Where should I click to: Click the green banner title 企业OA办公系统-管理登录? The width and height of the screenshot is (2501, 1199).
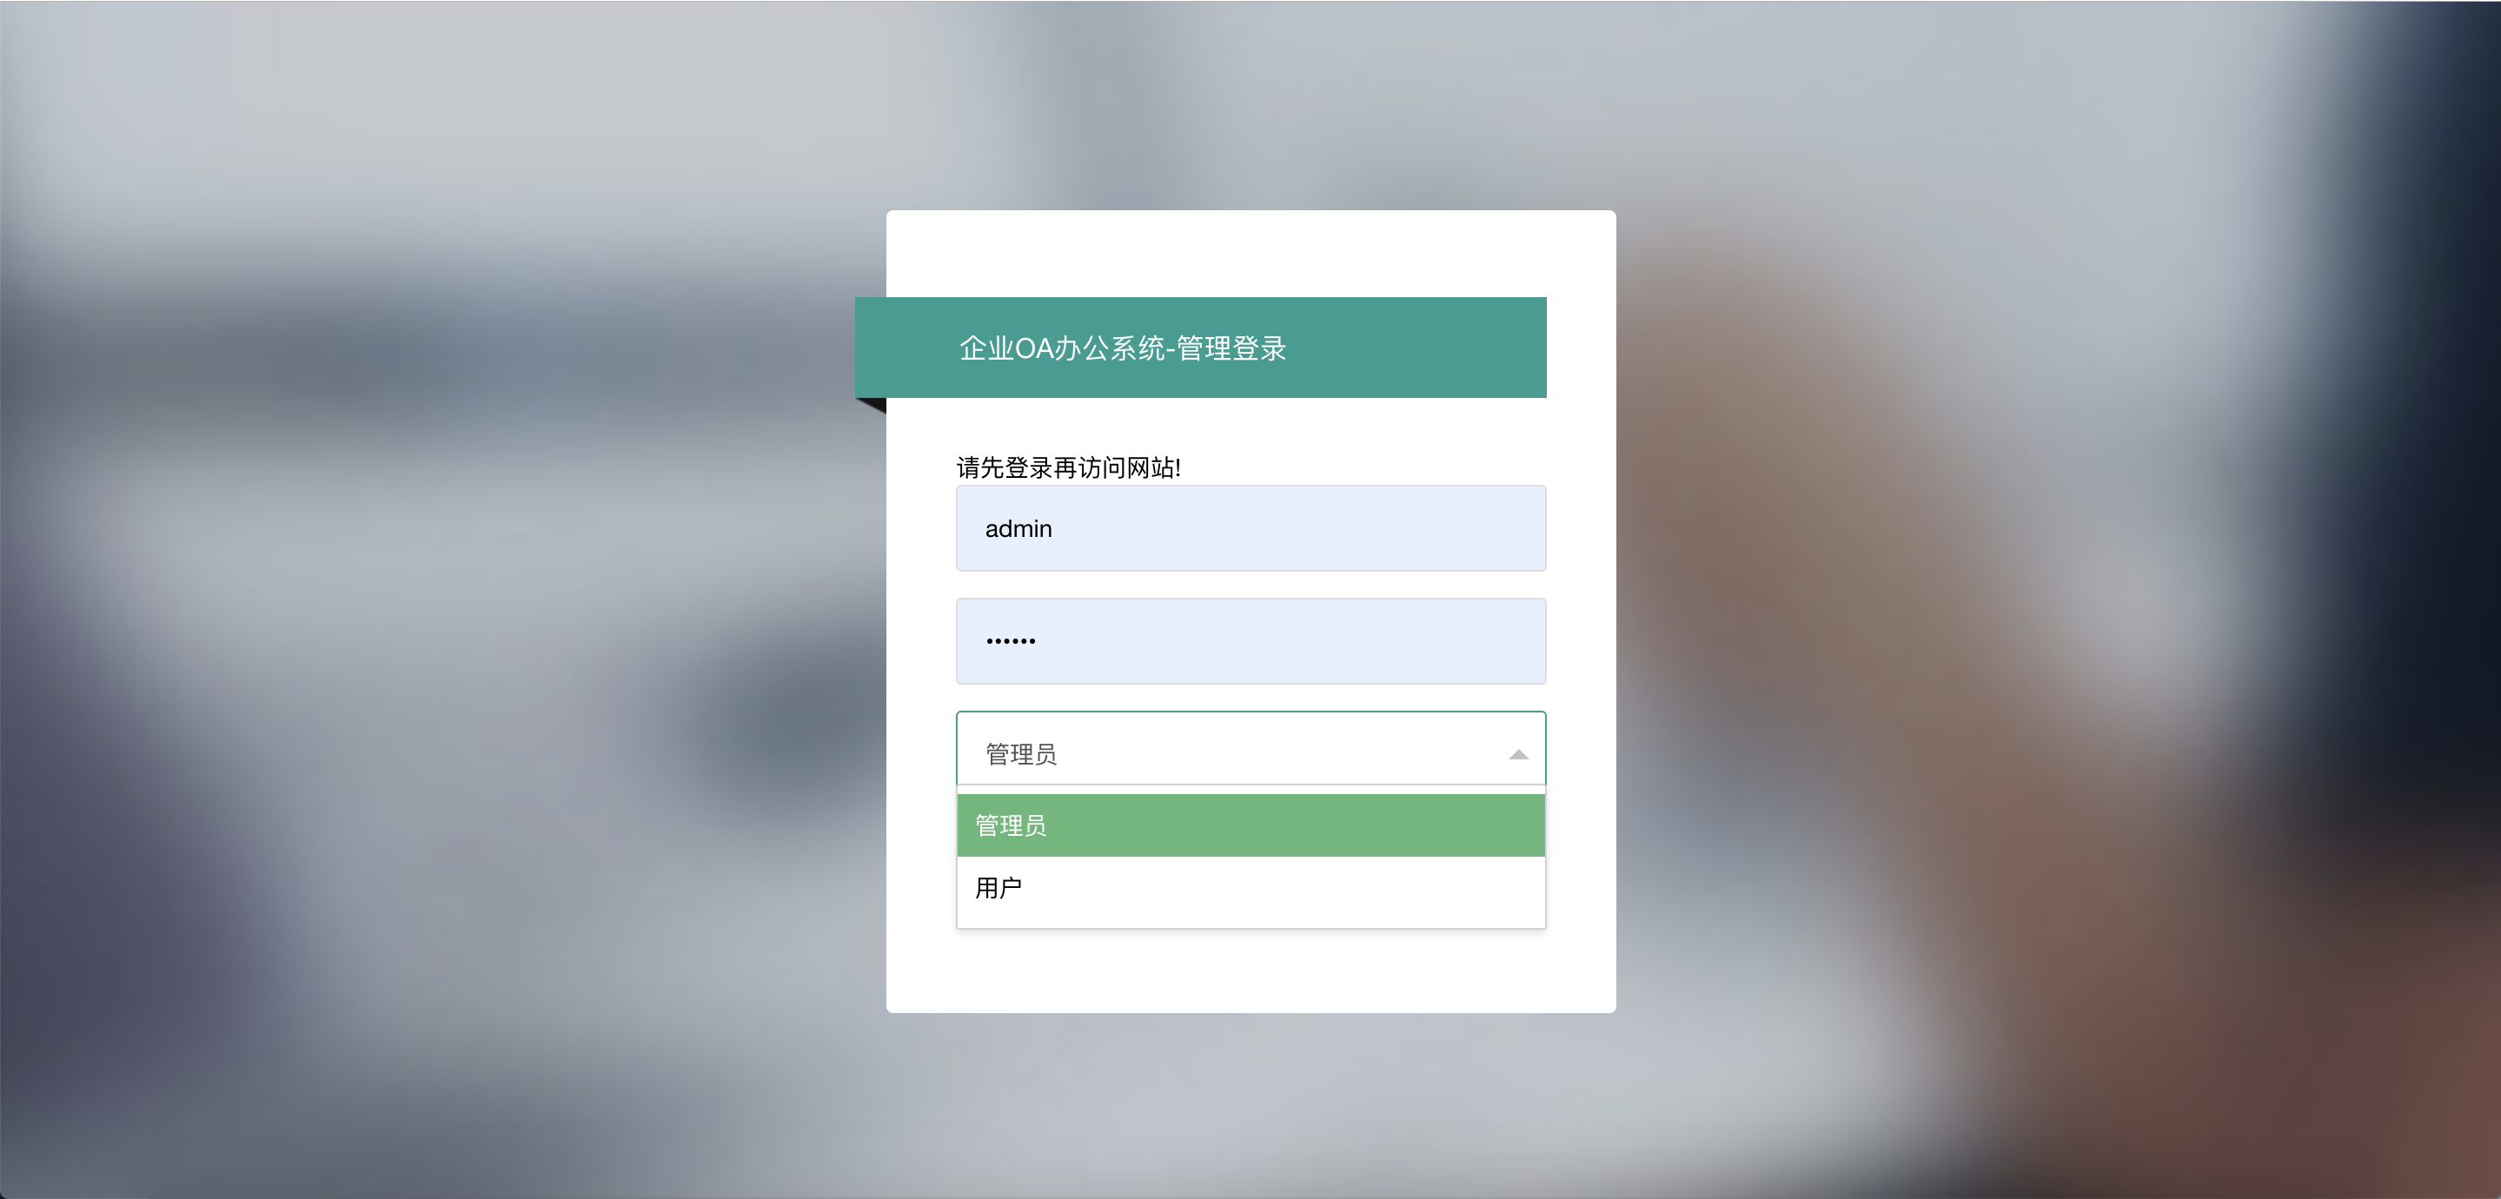point(1123,348)
